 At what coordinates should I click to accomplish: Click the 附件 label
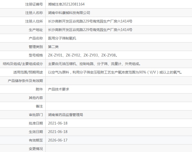[x=39, y=89]
